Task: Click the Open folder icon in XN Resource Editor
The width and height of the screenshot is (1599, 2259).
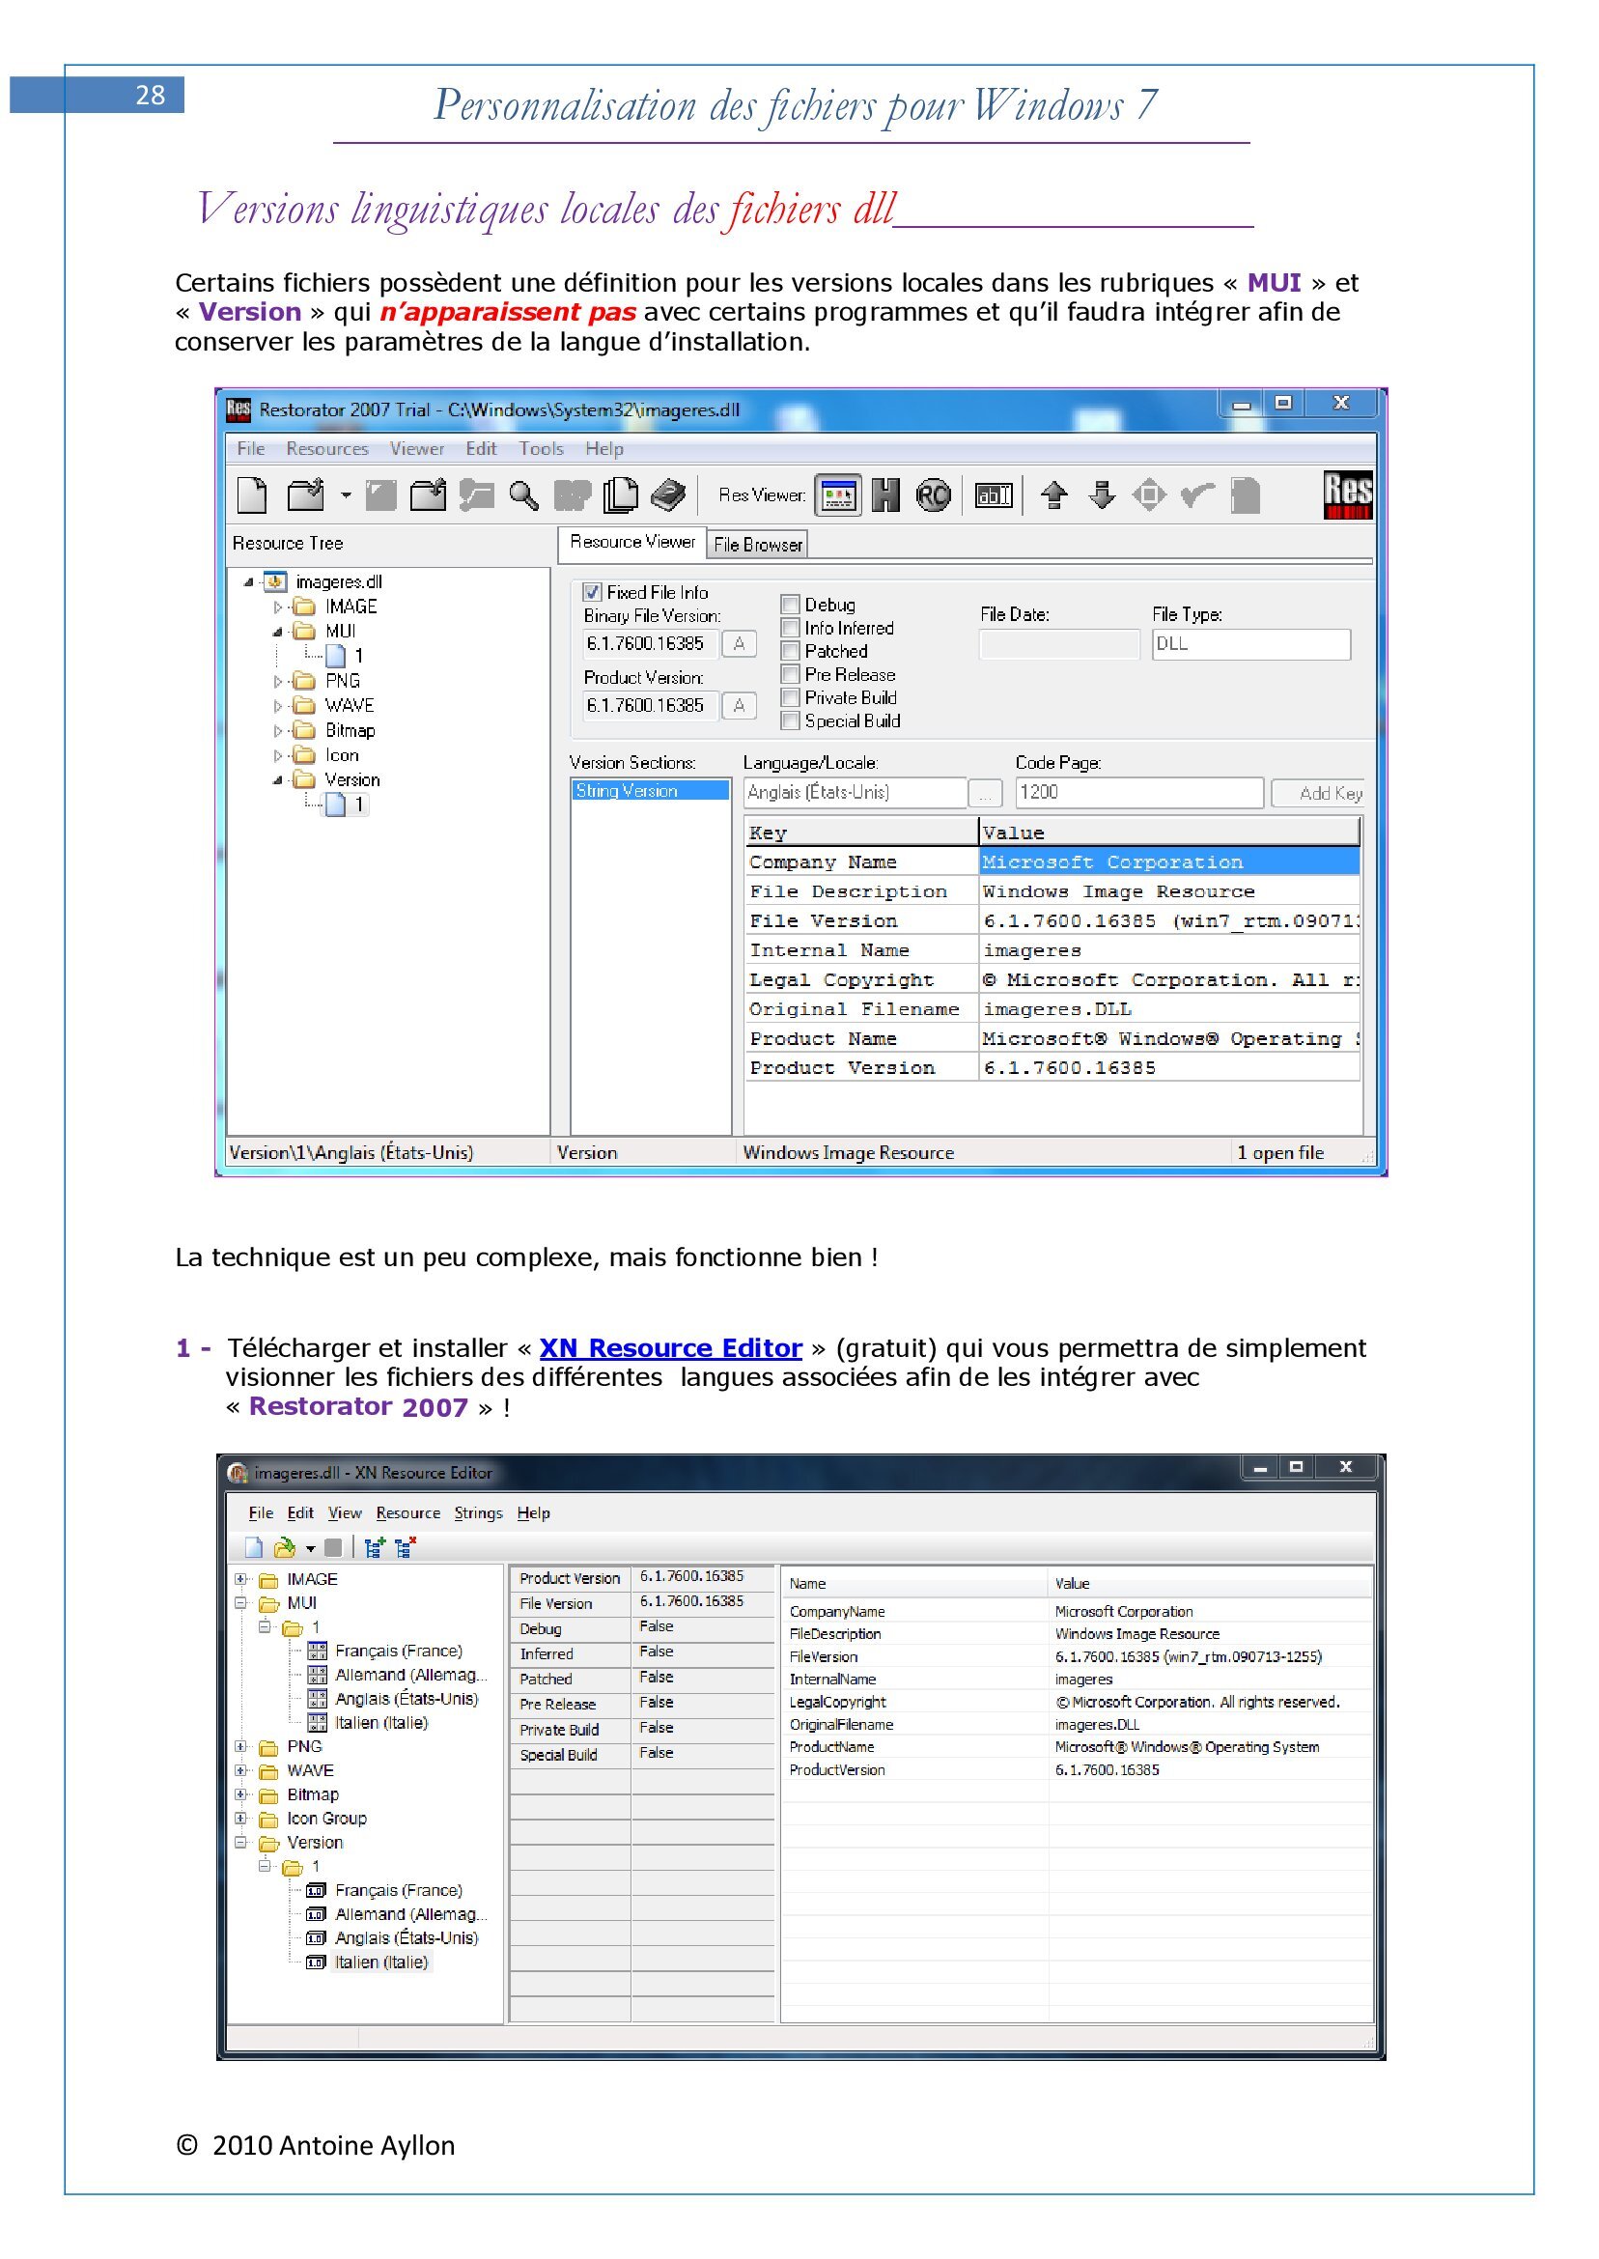Action: pos(285,1548)
